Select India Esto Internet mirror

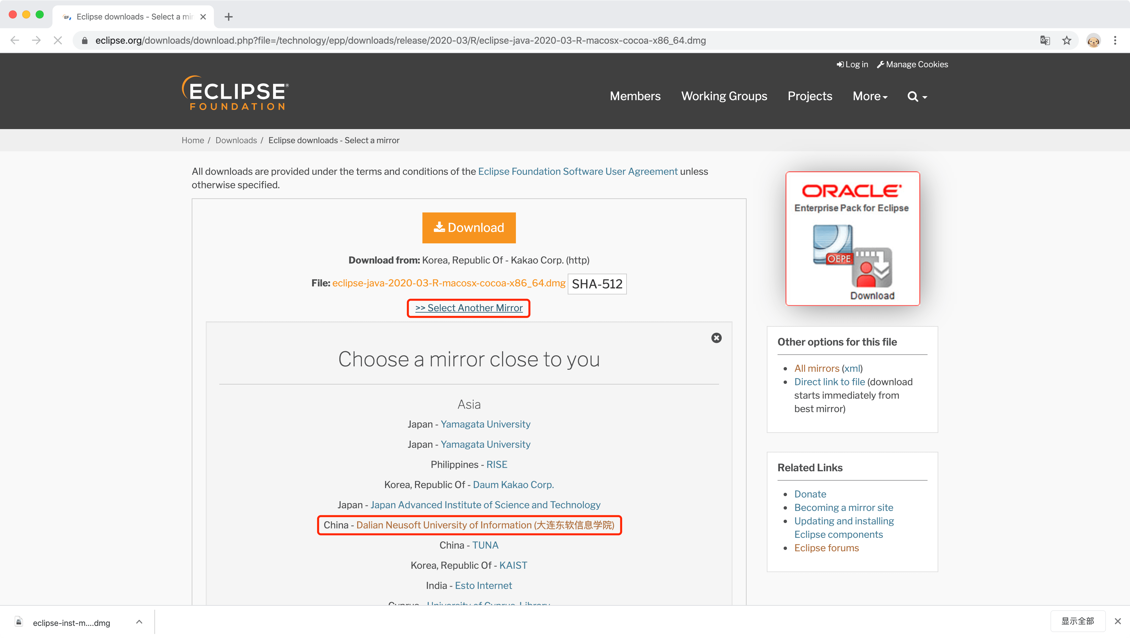[x=483, y=585]
